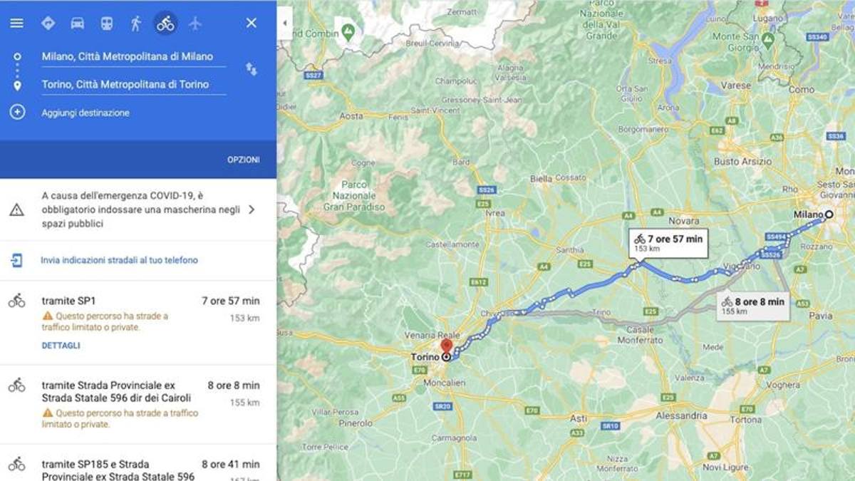Switch to public transit train icon
Image resolution: width=855 pixels, height=481 pixels.
click(106, 23)
